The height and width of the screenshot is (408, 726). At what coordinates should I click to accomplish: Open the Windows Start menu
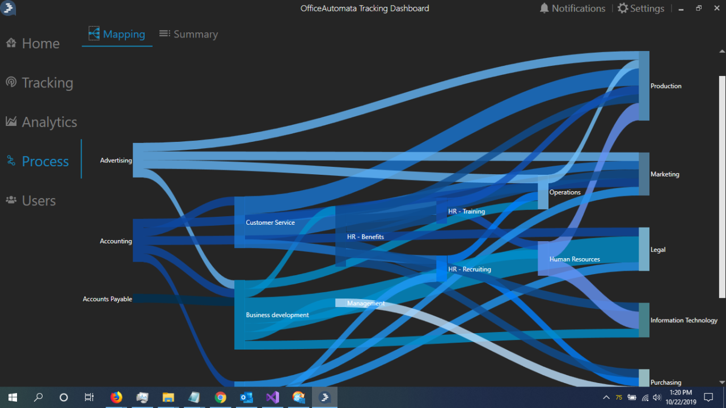[12, 397]
